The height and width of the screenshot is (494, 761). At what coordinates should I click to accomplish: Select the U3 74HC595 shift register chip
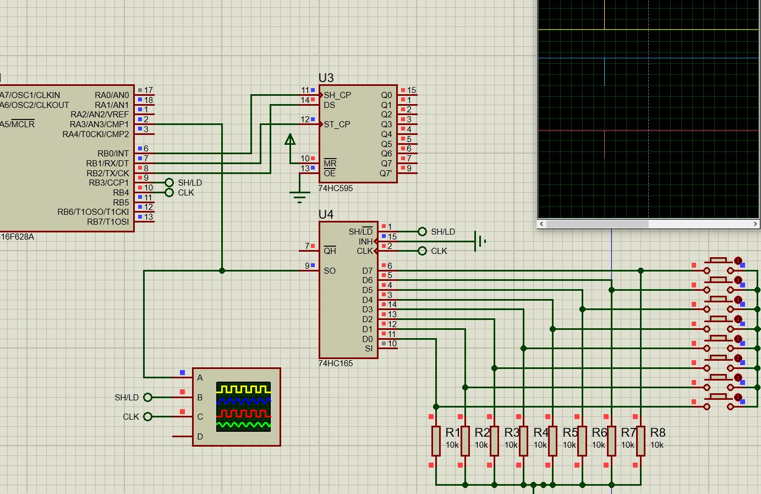358,133
